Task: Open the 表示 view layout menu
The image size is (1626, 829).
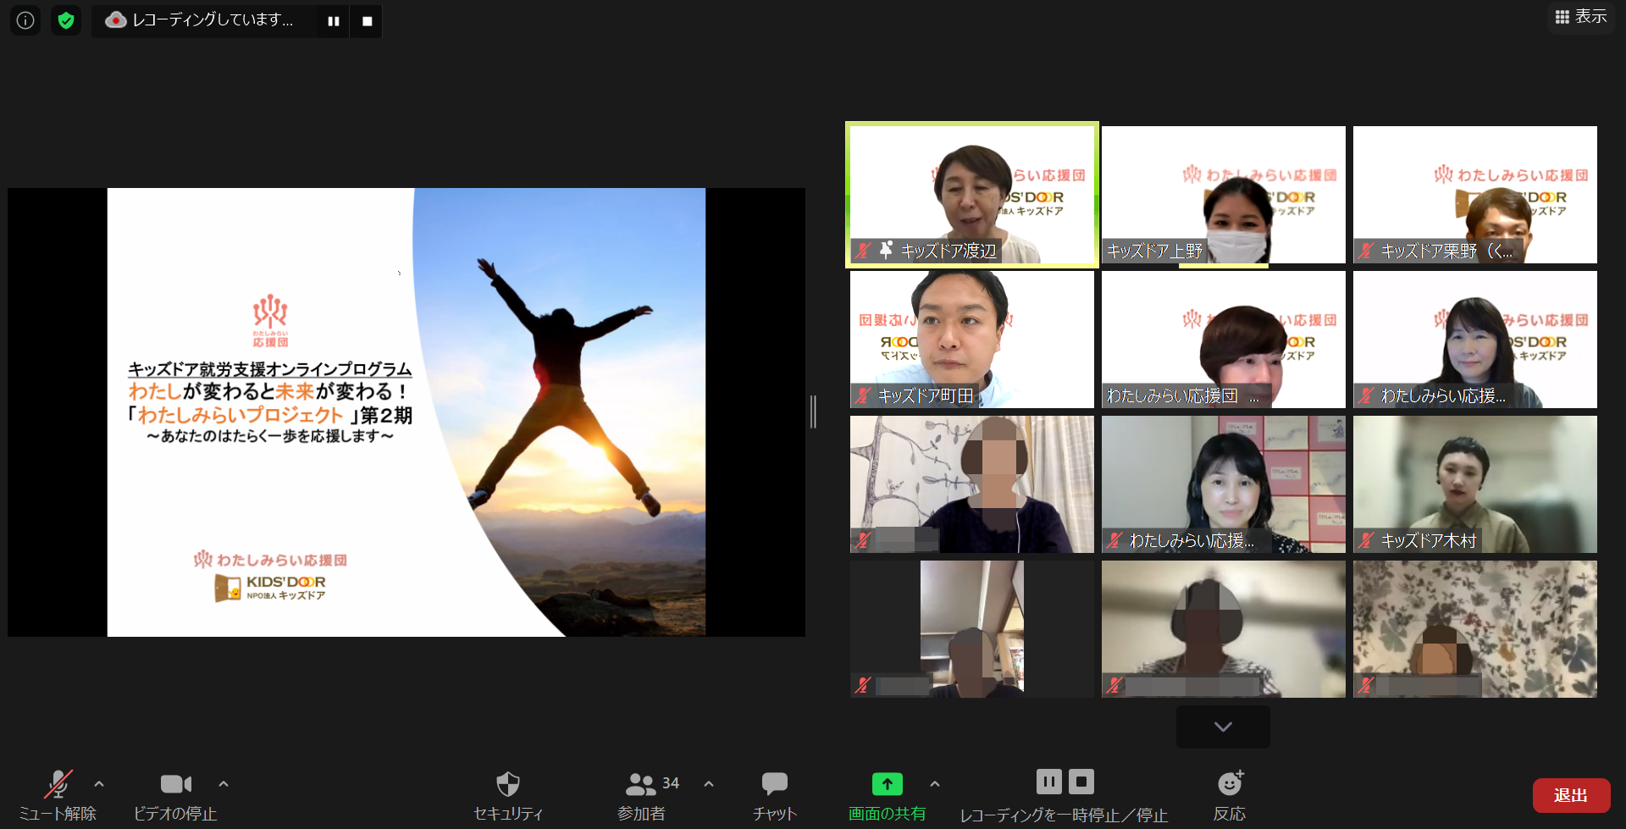Action: (1580, 17)
